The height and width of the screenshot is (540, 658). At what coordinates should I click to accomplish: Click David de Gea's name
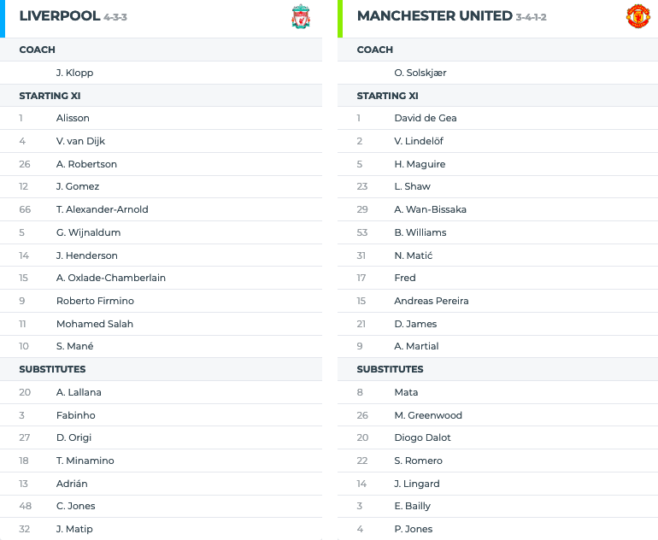click(426, 118)
